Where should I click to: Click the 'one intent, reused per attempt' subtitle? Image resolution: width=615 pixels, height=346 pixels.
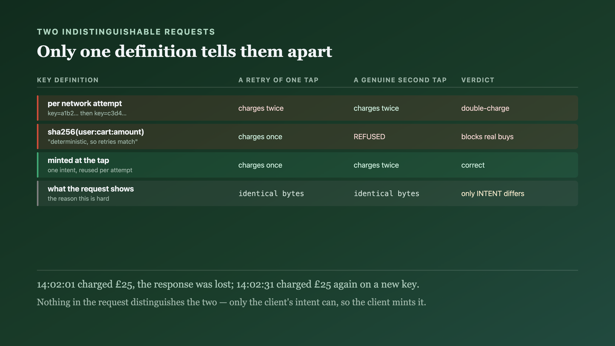click(x=90, y=170)
